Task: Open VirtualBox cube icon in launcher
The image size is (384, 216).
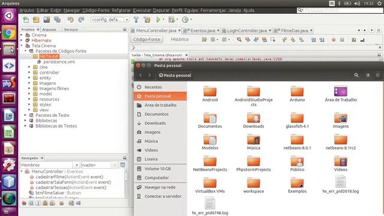Action: point(9,182)
